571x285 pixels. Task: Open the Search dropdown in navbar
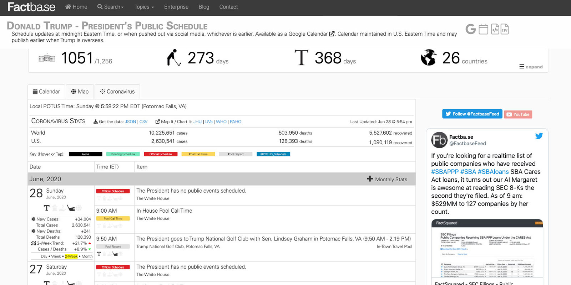(x=110, y=7)
